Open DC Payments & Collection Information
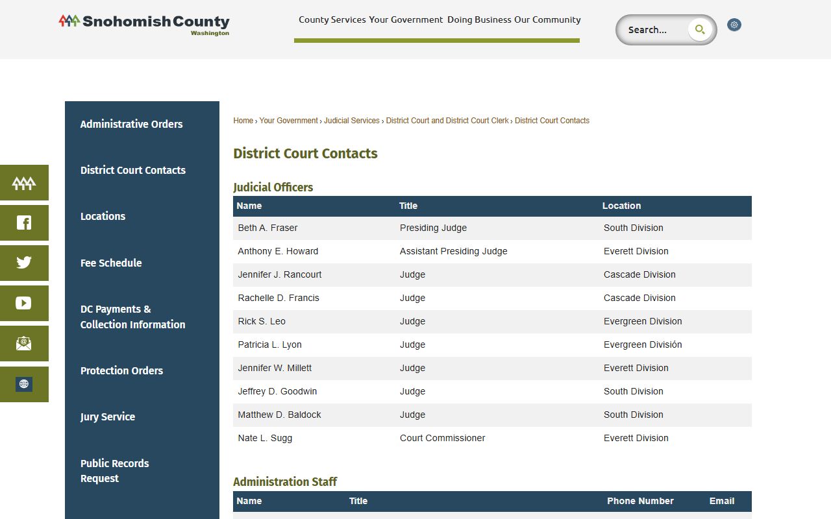 tap(132, 317)
